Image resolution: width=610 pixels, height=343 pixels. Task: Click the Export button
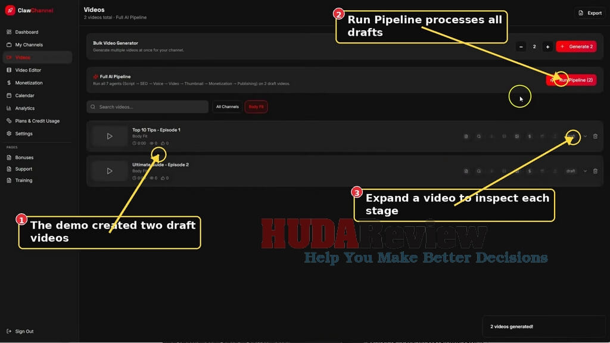click(590, 13)
